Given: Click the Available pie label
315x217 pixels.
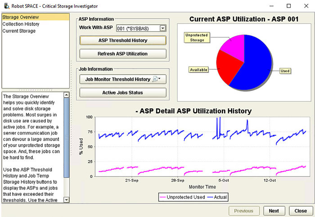Looking at the screenshot, I should [198, 70].
